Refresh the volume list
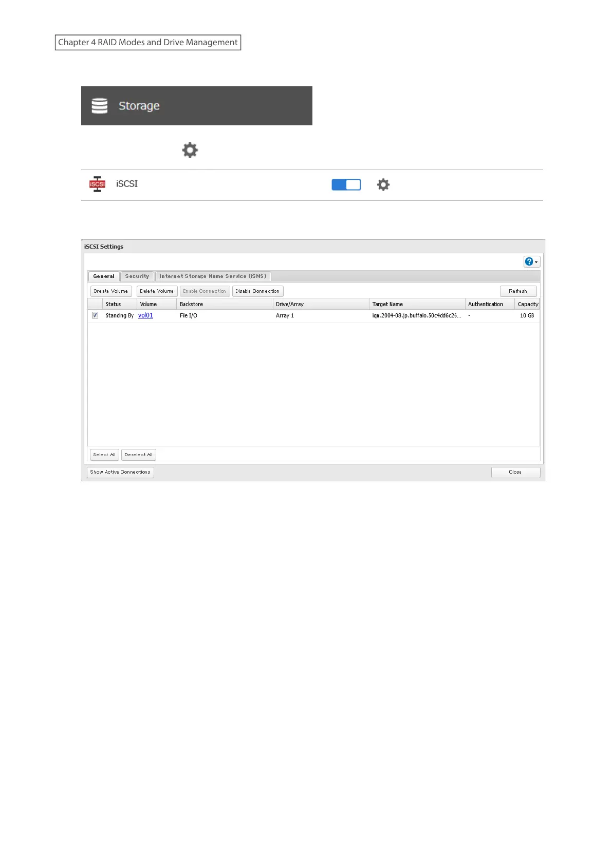This screenshot has width=612, height=865. tap(518, 291)
